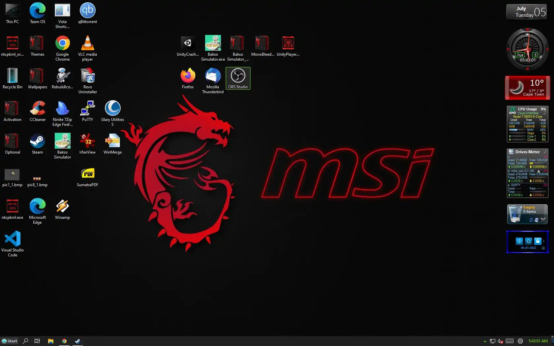The image size is (554, 346).
Task: Launch the Steam desktop shortcut
Action: click(37, 144)
